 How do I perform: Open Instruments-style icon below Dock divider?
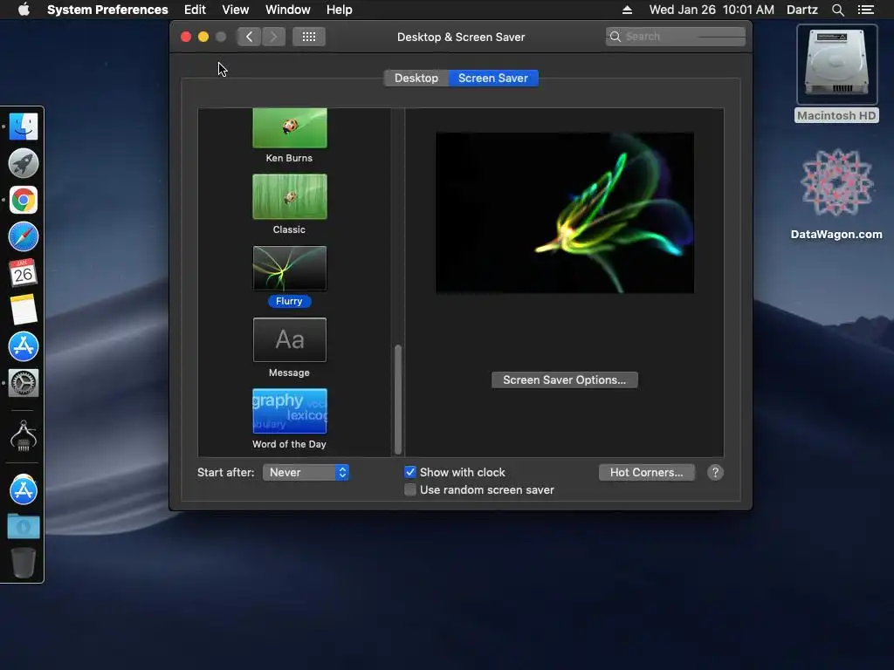coord(24,436)
